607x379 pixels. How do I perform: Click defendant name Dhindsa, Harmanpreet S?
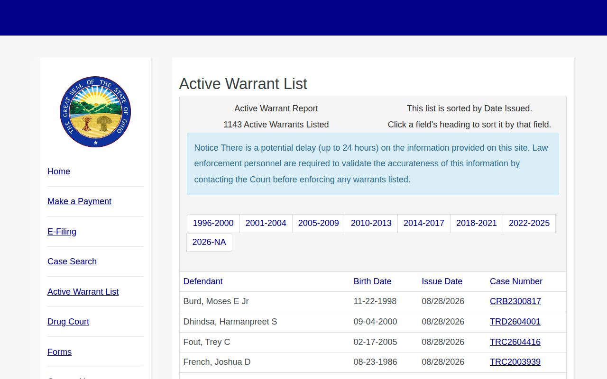pos(230,322)
